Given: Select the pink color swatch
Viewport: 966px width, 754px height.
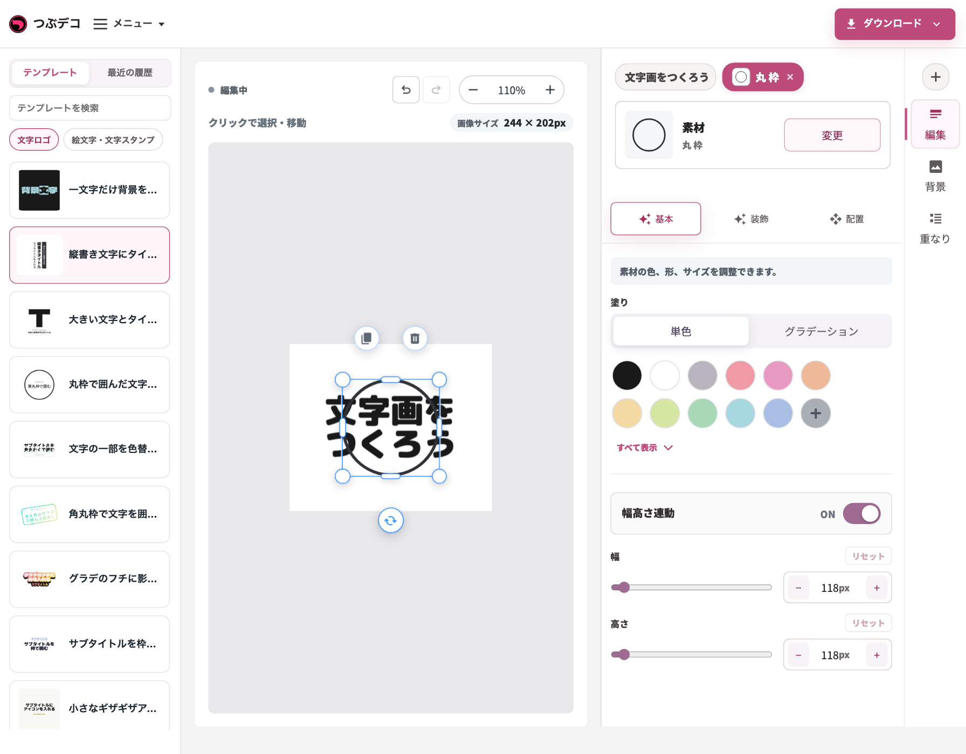Looking at the screenshot, I should pos(778,375).
